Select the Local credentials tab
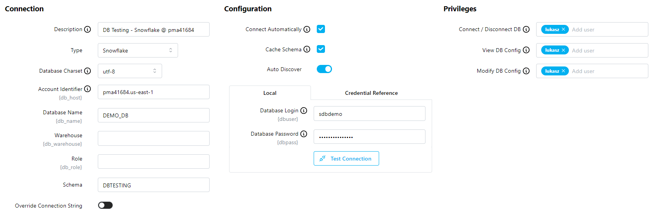 (270, 93)
